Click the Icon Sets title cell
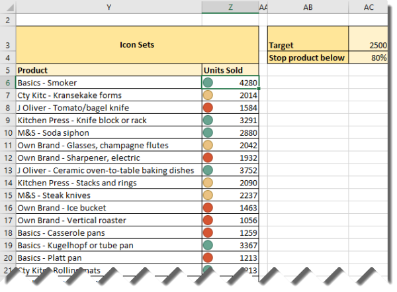Screen dimensions: 397x292 tap(137, 45)
